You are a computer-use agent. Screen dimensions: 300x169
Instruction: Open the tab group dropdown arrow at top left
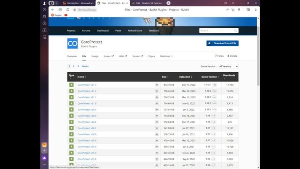[56, 3]
